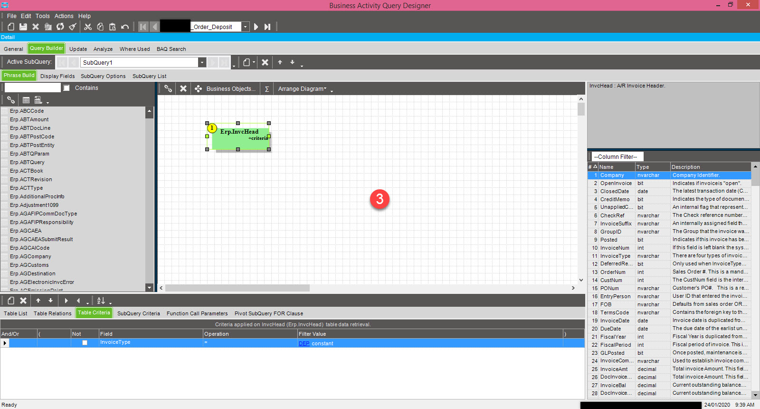Click the A-Z sort icon in criteria toolbar
This screenshot has width=760, height=409.
tap(101, 301)
